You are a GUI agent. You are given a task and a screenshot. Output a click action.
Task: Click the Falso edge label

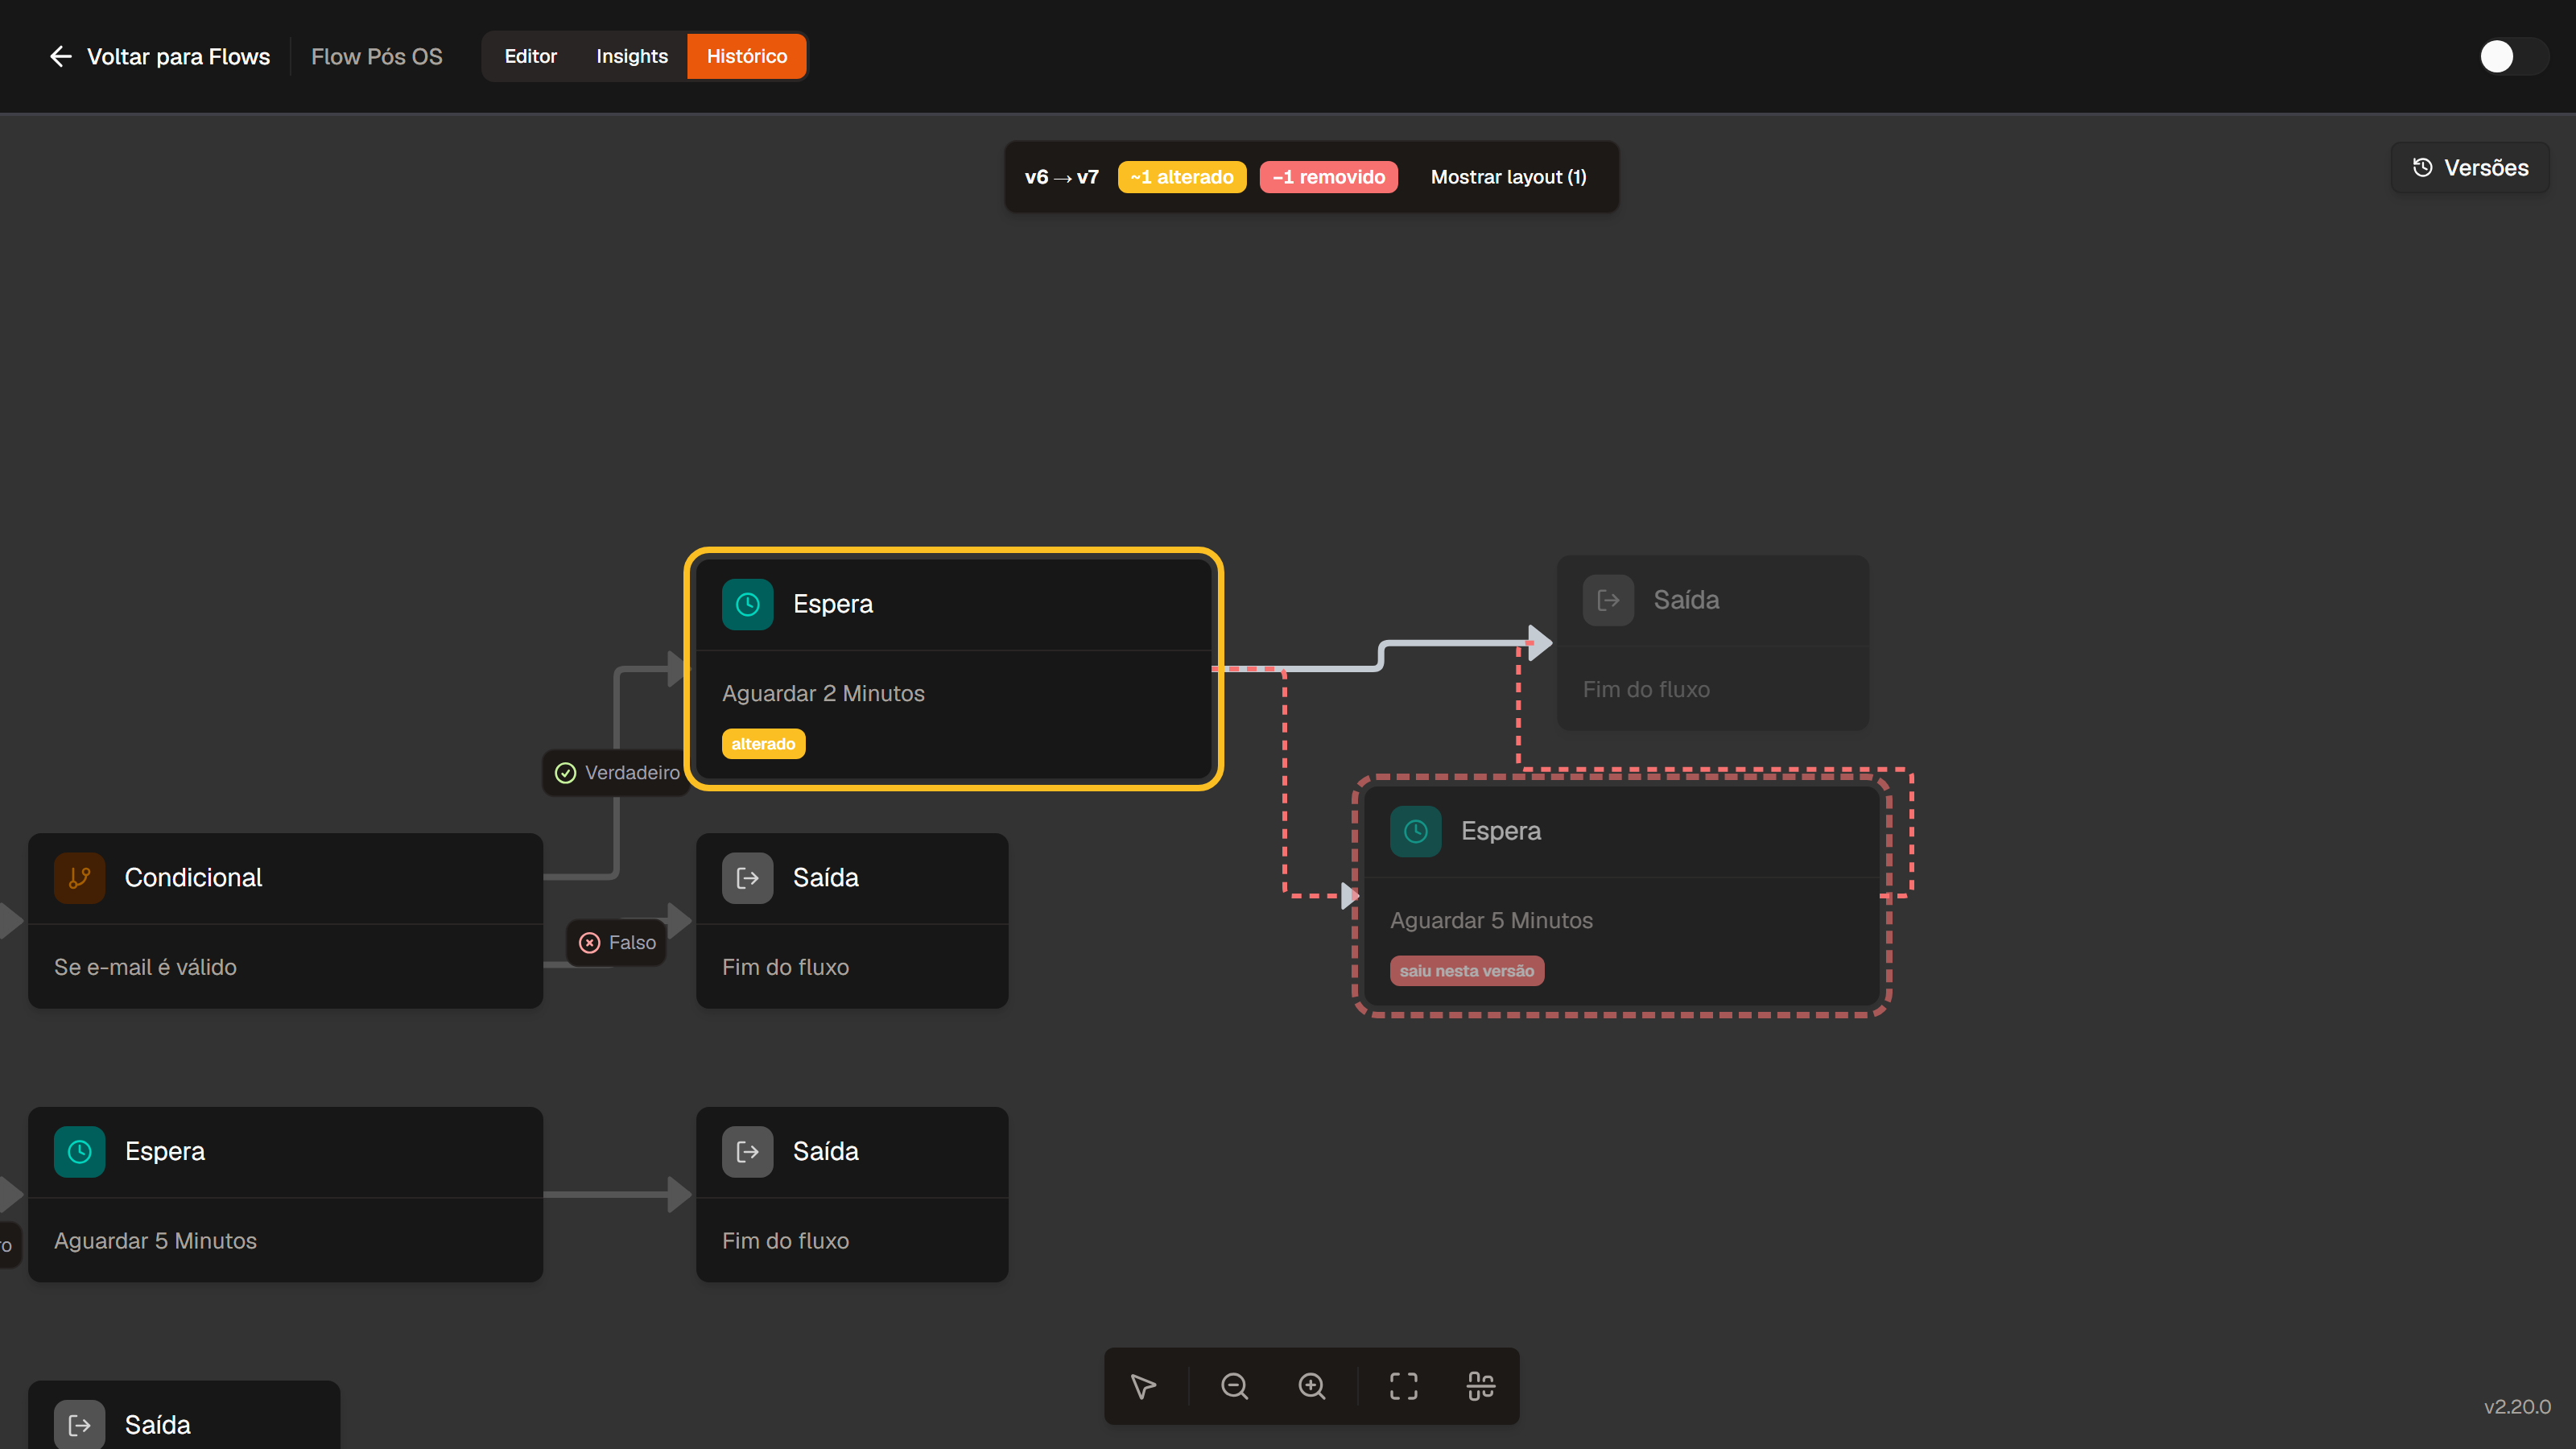(x=617, y=943)
